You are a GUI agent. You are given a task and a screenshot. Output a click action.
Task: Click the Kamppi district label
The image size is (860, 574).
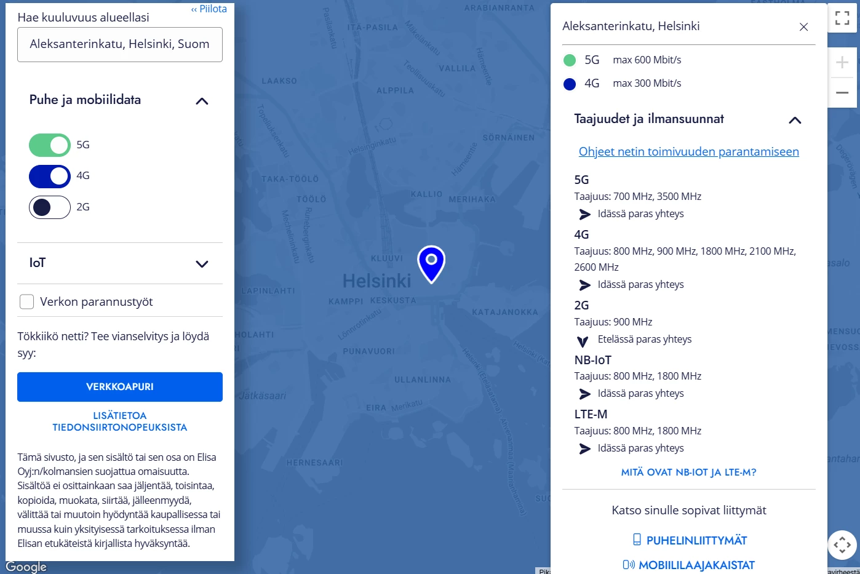pos(346,301)
